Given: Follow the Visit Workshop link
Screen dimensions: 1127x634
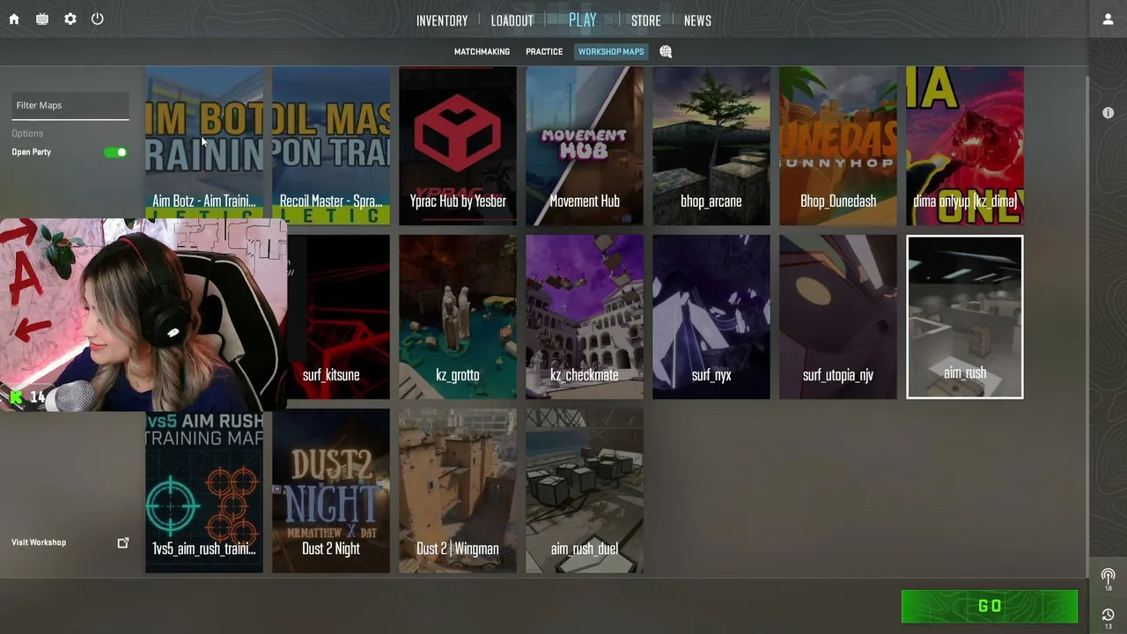Looking at the screenshot, I should (39, 542).
